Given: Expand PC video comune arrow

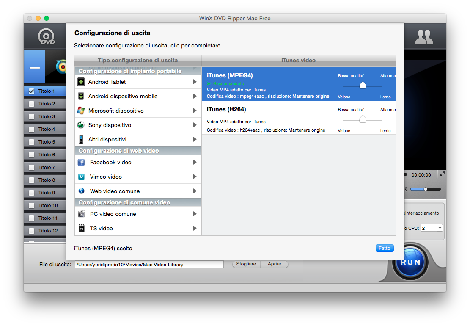Looking at the screenshot, I should (195, 214).
